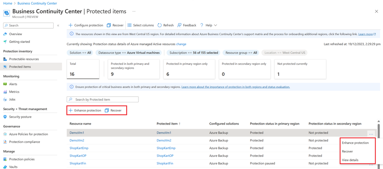Open the ellipsis next to page title
383x169 pixels.
coord(134,11)
